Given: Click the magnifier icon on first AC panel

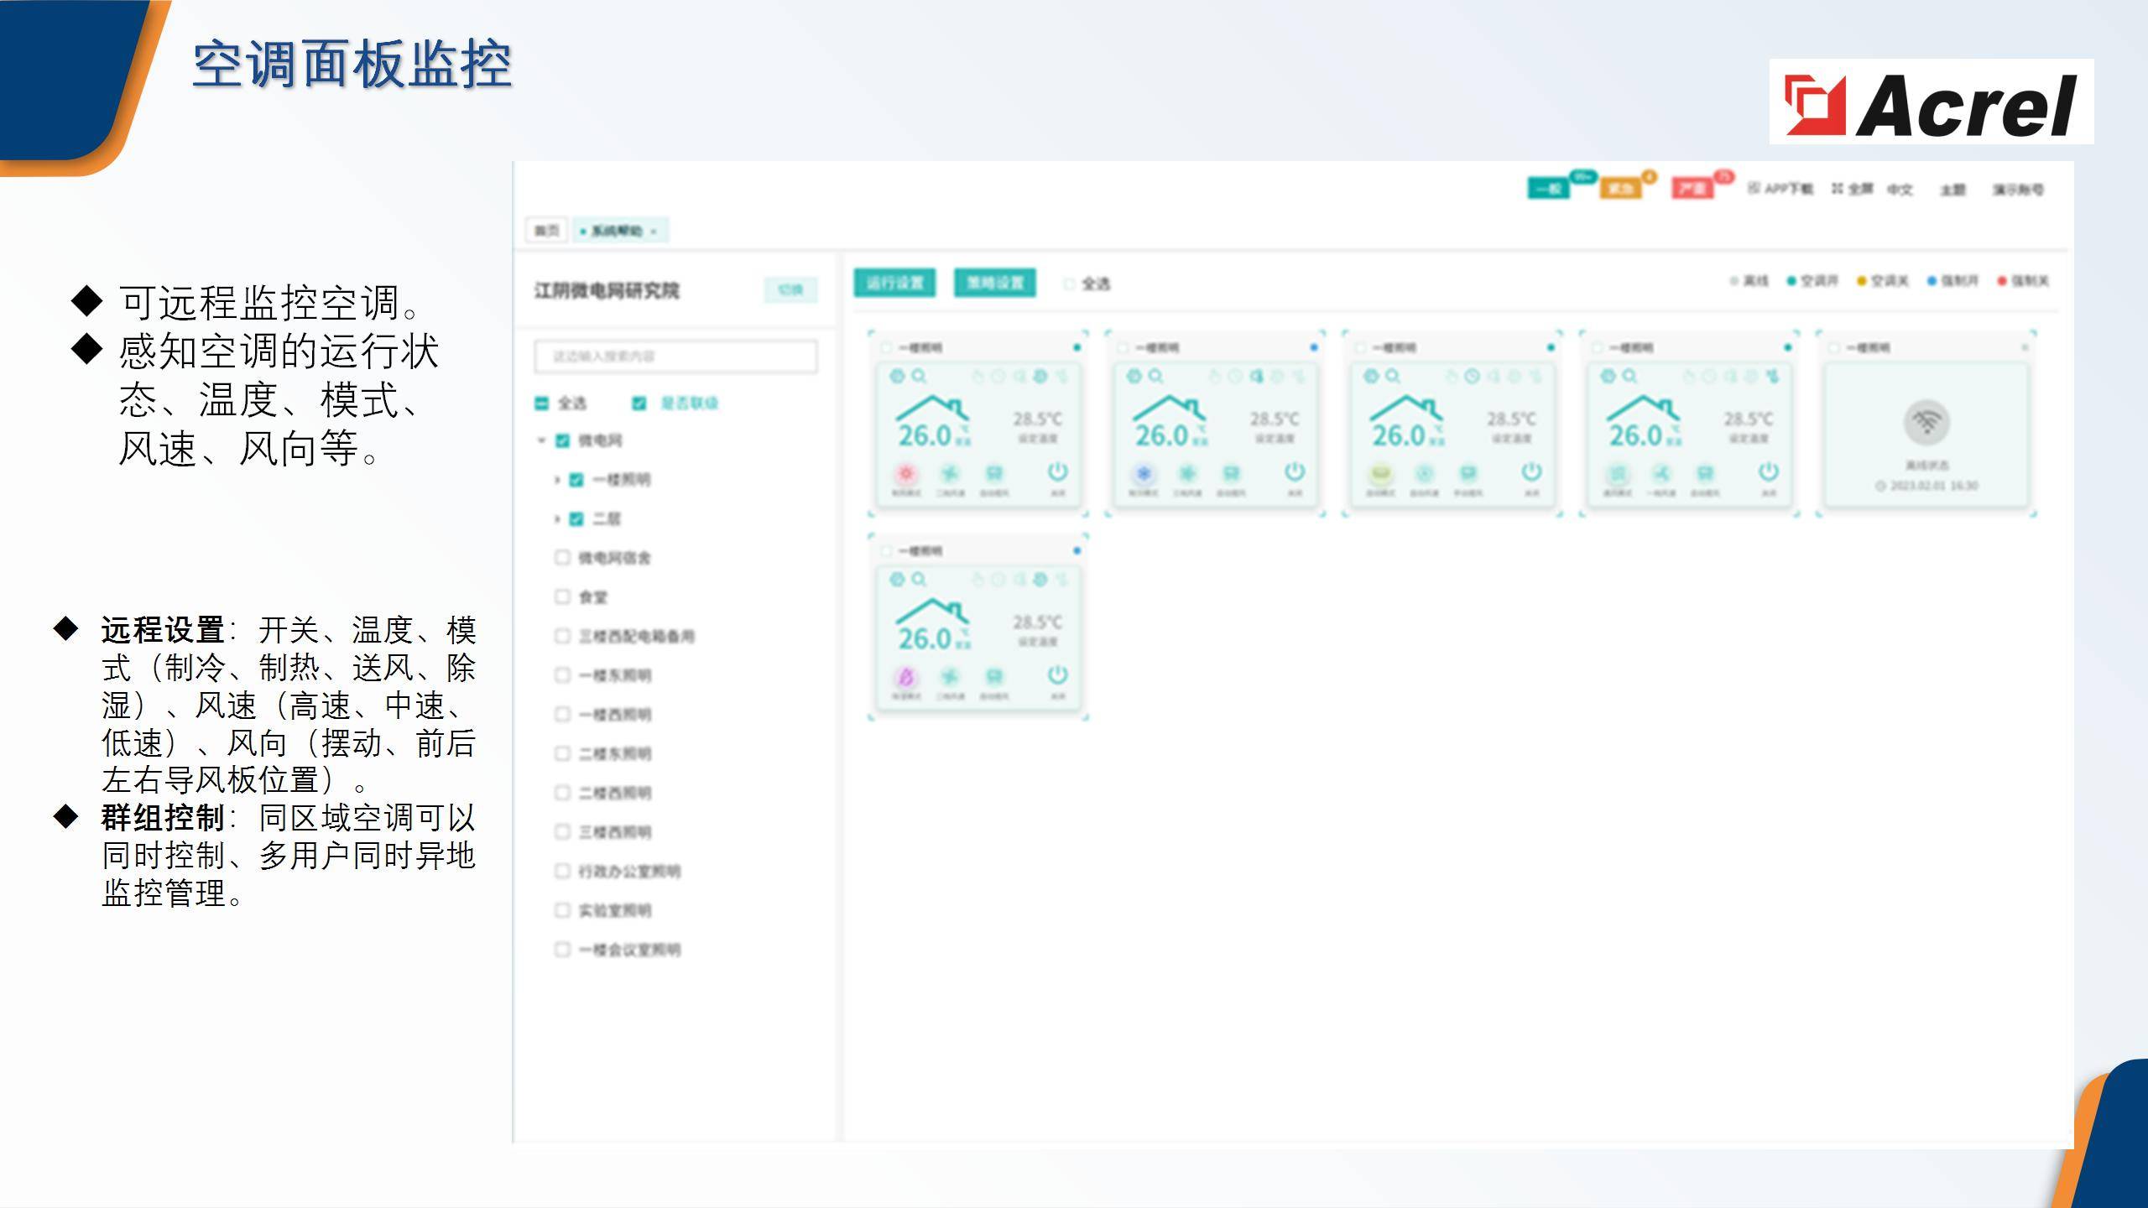Looking at the screenshot, I should coord(919,377).
